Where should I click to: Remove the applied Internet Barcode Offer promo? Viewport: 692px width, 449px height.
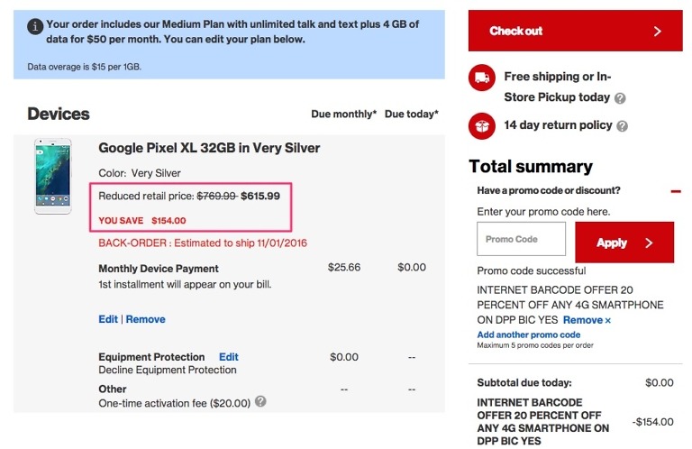point(587,320)
